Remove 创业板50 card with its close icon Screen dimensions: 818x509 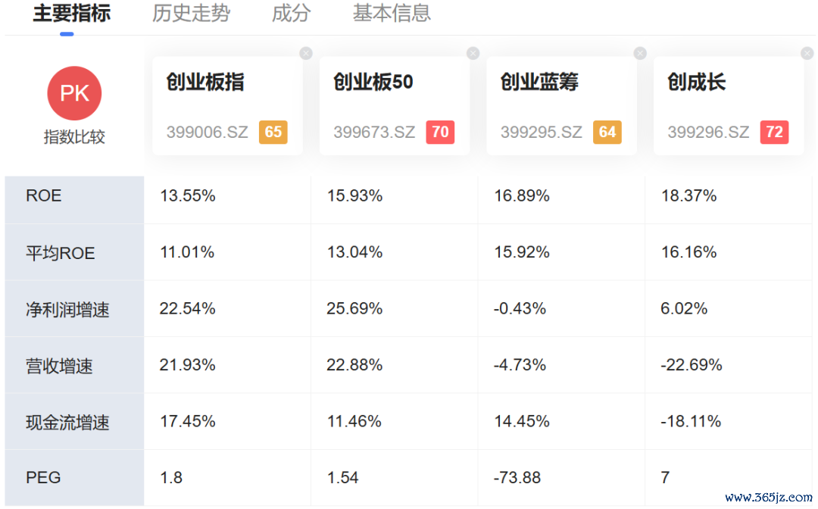[473, 53]
